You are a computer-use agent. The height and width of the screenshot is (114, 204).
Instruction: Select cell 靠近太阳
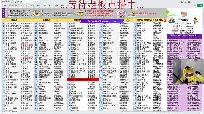point(141,64)
